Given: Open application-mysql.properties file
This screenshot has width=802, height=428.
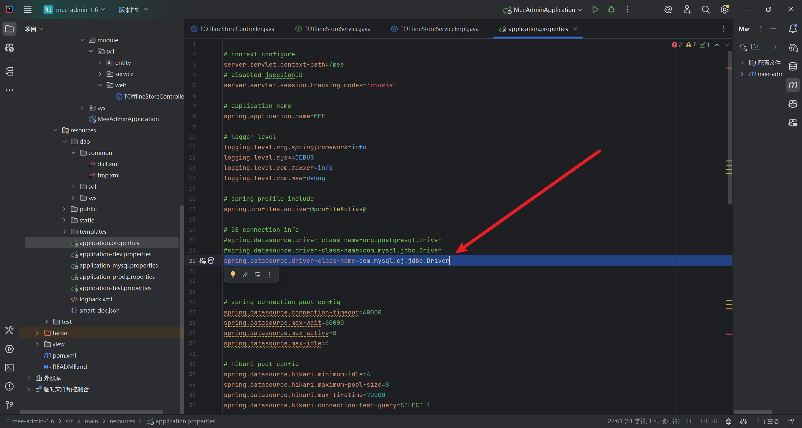Looking at the screenshot, I should pyautogui.click(x=118, y=265).
